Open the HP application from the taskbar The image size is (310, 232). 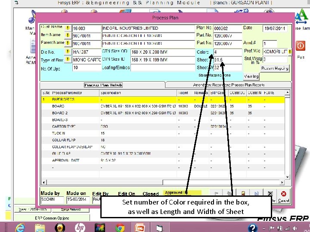[80, 228]
